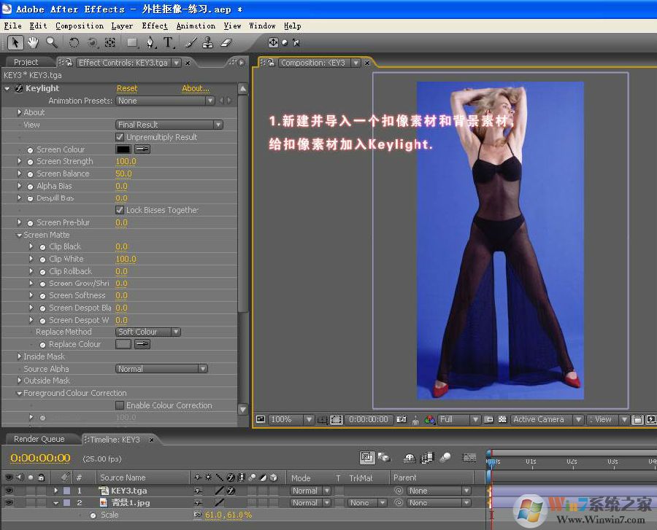Select the Zoom magnifier tool
Image resolution: width=657 pixels, height=530 pixels.
51,42
